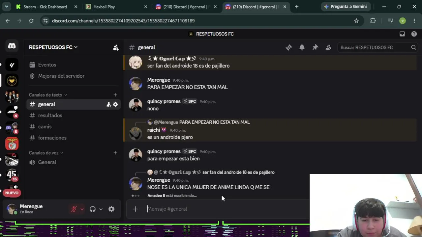Open the Discord inbox
This screenshot has width=422, height=237.
pos(402,34)
